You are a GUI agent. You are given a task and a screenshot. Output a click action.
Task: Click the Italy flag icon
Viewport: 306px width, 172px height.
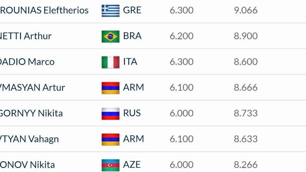[x=110, y=62]
